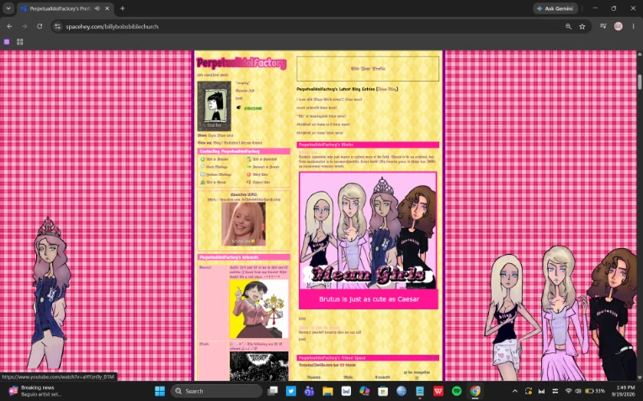Go forward to the next page
Screen dimensions: 643x401
tap(24, 26)
